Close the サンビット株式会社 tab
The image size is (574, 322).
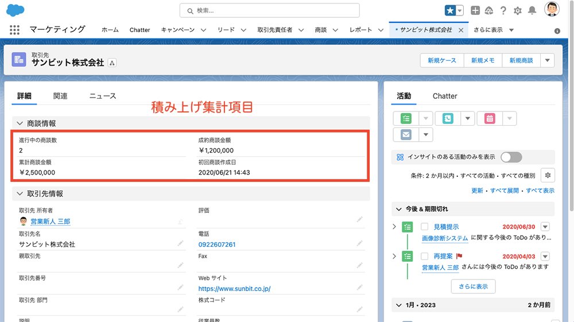coord(461,30)
